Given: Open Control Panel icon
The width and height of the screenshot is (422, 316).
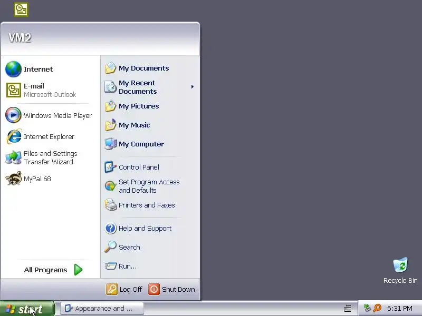Looking at the screenshot, I should (x=110, y=167).
